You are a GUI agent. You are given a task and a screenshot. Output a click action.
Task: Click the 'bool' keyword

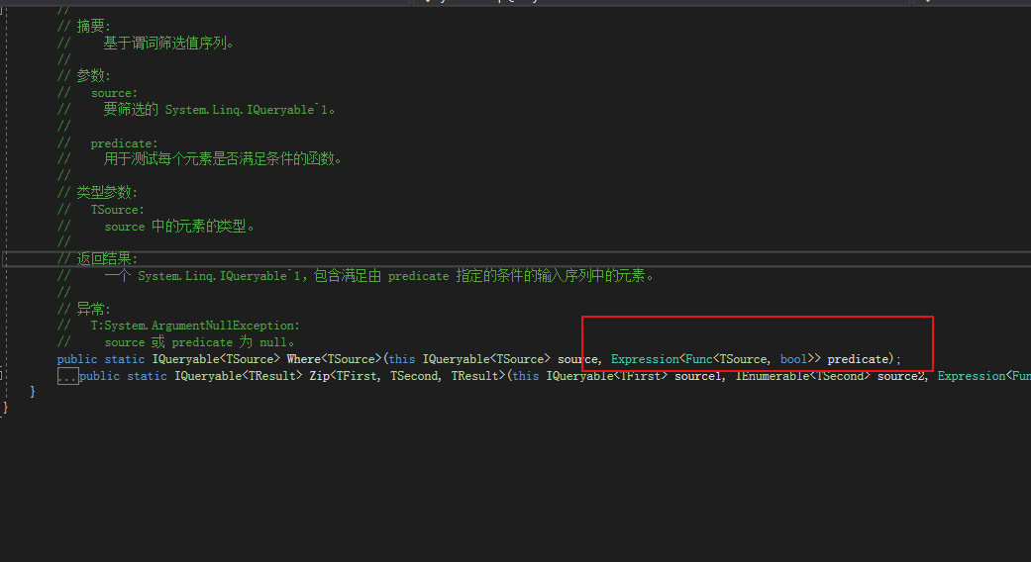[x=793, y=359]
